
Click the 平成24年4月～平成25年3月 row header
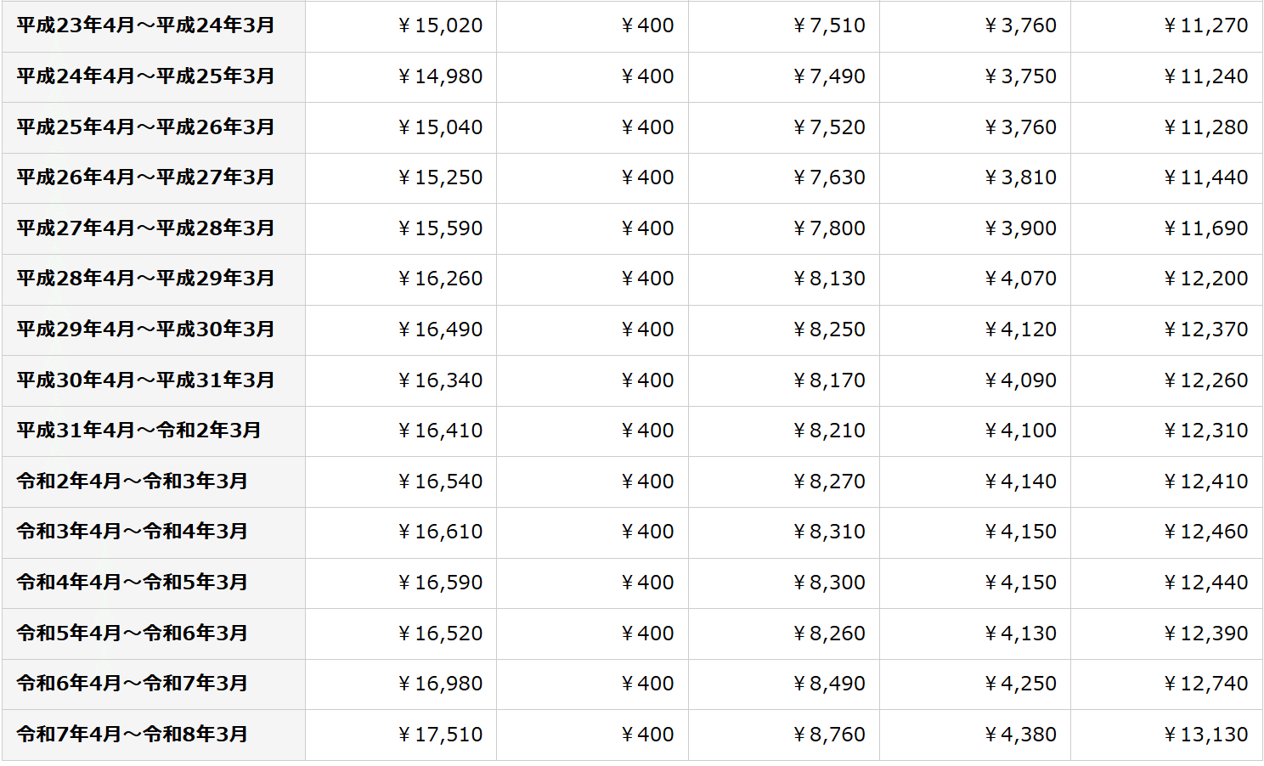(154, 77)
